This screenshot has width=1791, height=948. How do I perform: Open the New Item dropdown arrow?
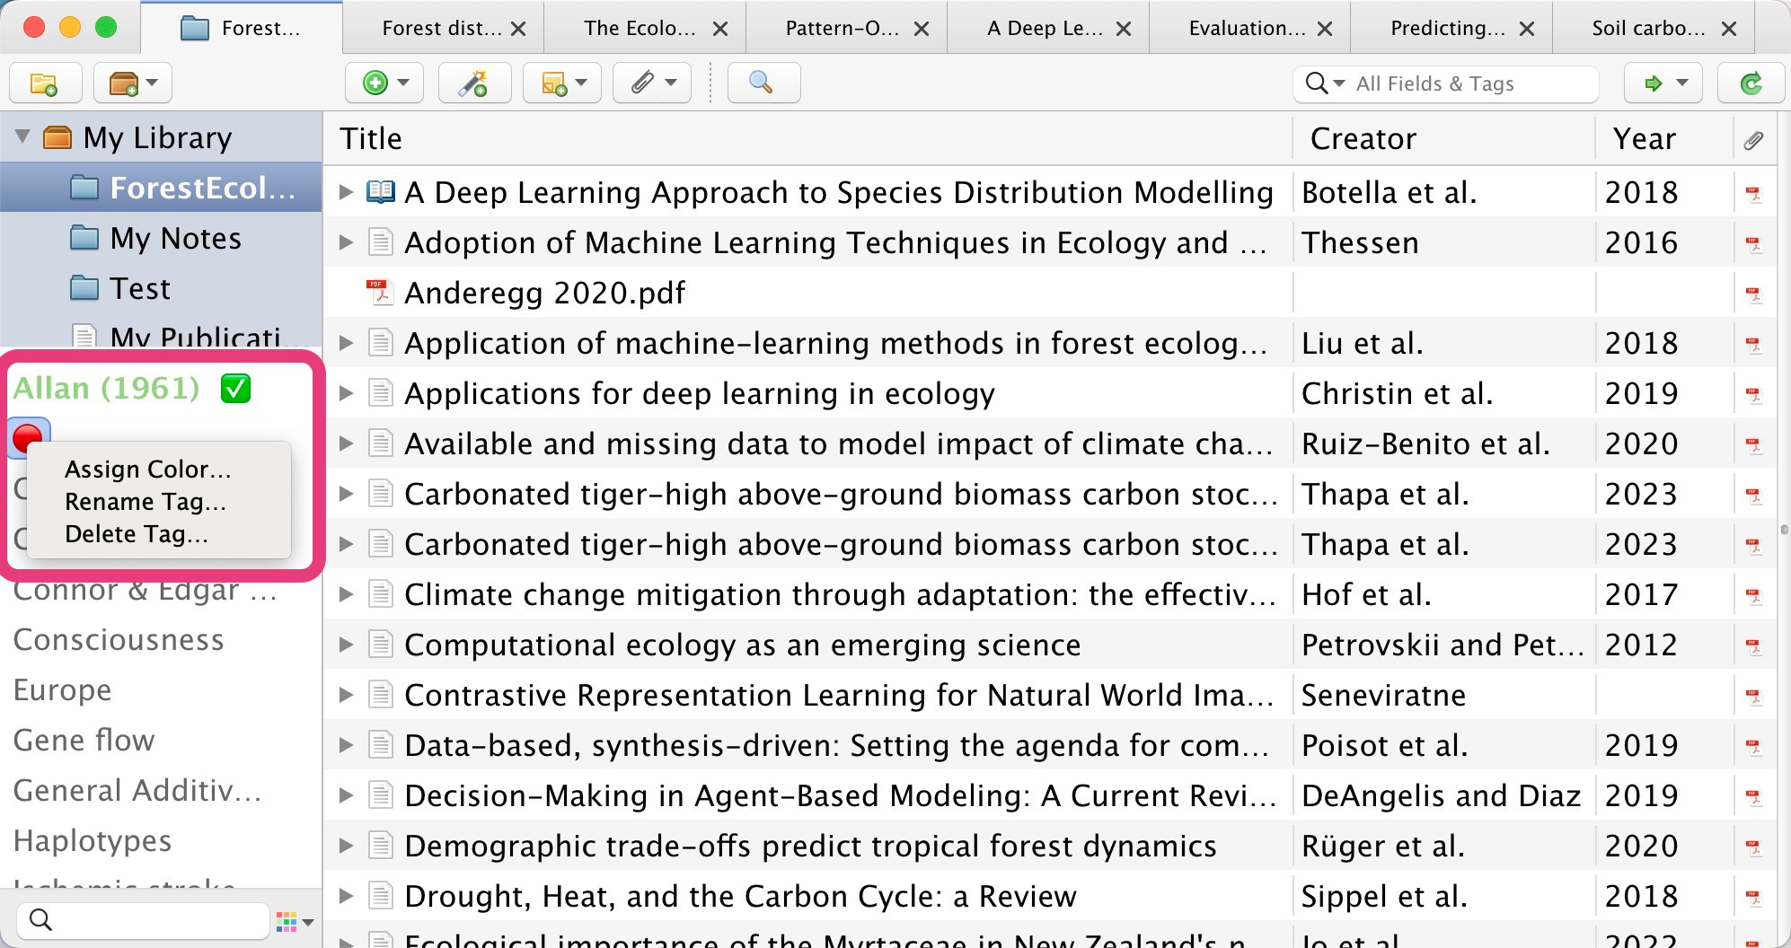point(404,83)
